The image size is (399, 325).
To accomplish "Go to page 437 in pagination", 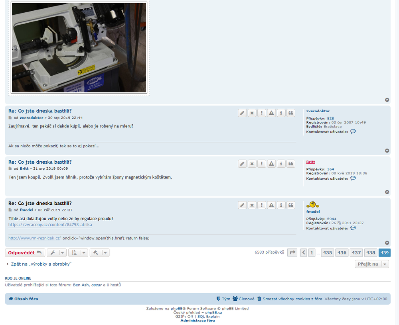I will click(x=356, y=253).
